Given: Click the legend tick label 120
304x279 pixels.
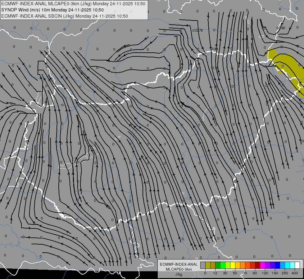Looking at the screenshot, I should [265, 273].
